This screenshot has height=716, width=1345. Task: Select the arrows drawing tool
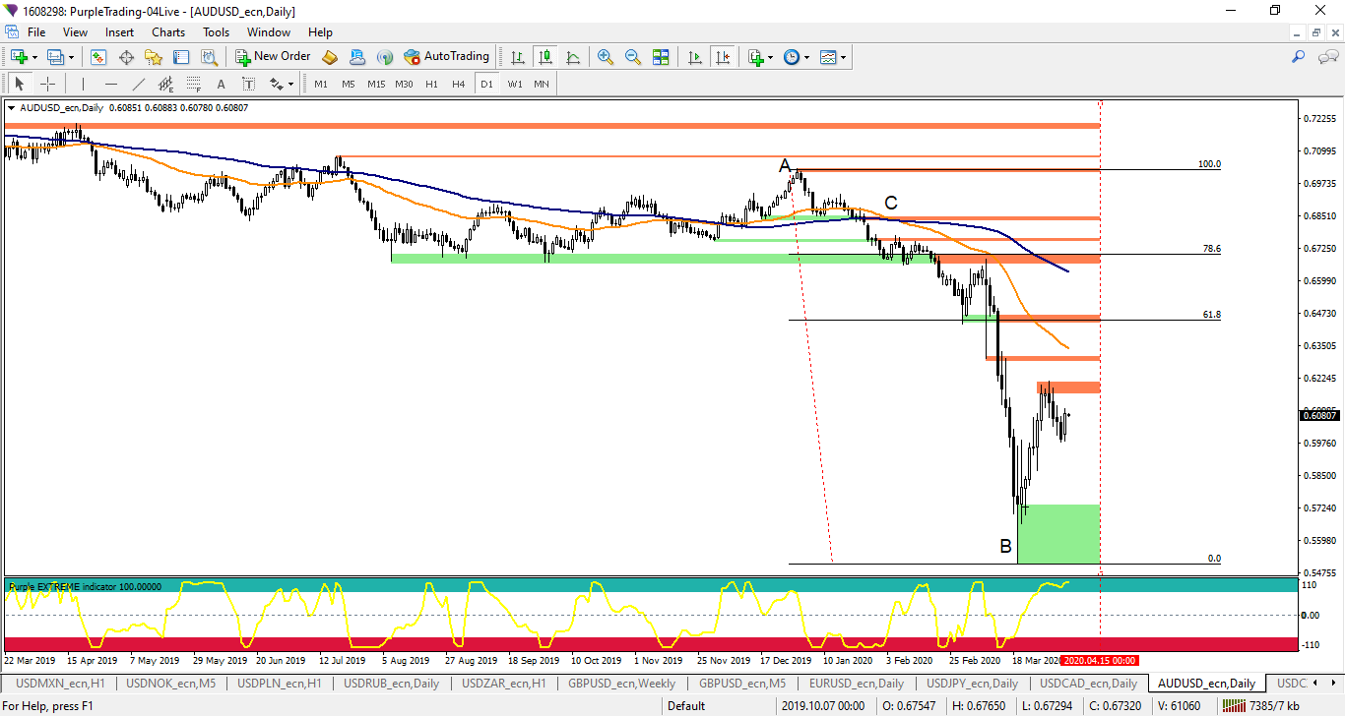pos(275,84)
